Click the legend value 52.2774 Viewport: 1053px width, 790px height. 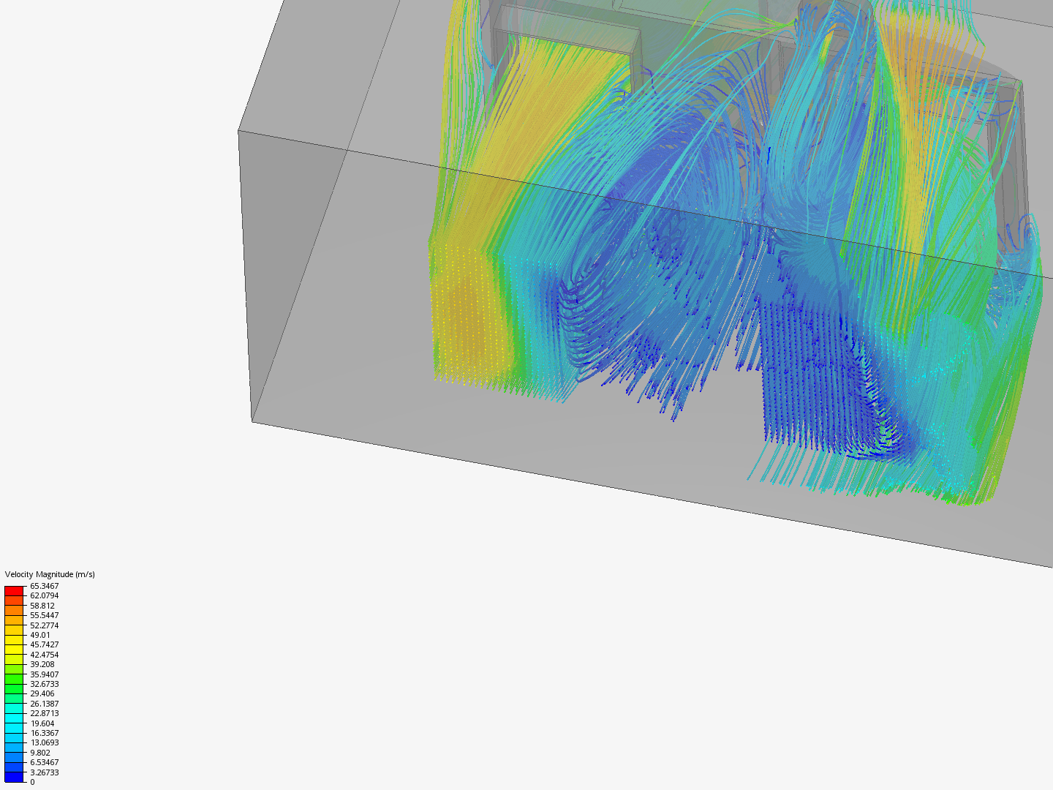tap(45, 625)
